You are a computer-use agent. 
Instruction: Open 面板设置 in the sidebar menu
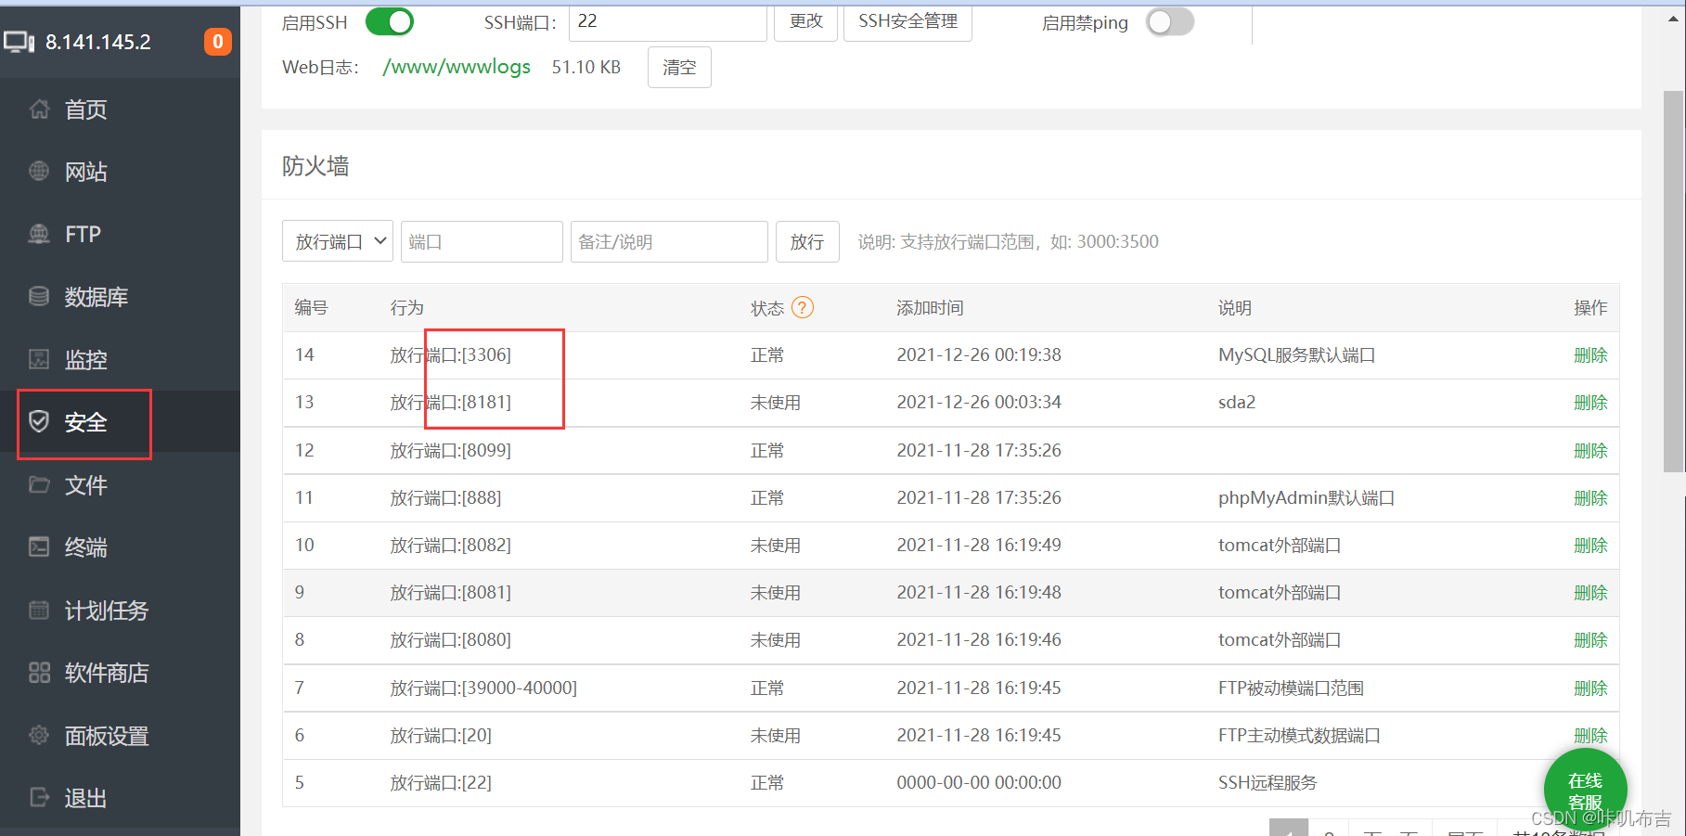click(107, 736)
